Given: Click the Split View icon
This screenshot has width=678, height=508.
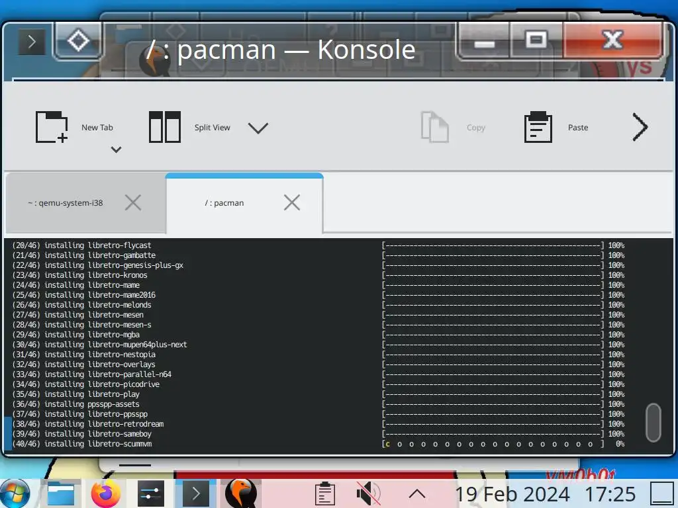Looking at the screenshot, I should pyautogui.click(x=164, y=127).
